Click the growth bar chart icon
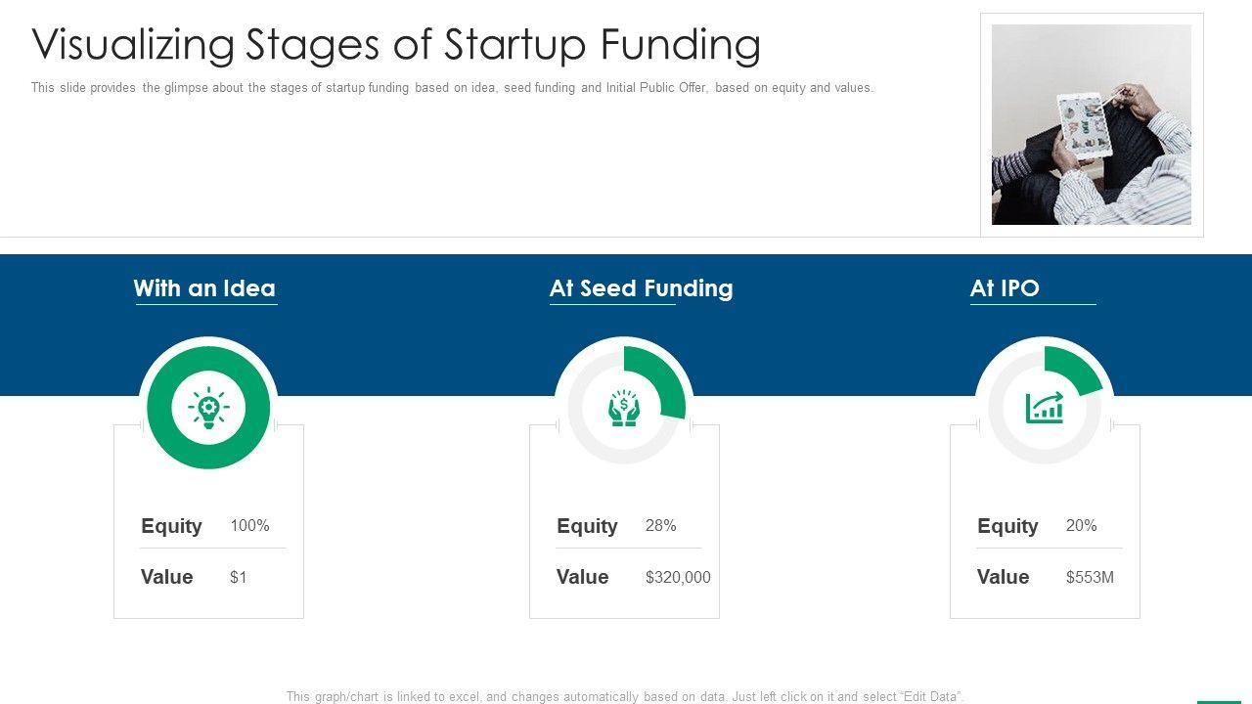Image resolution: width=1252 pixels, height=704 pixels. point(1045,408)
